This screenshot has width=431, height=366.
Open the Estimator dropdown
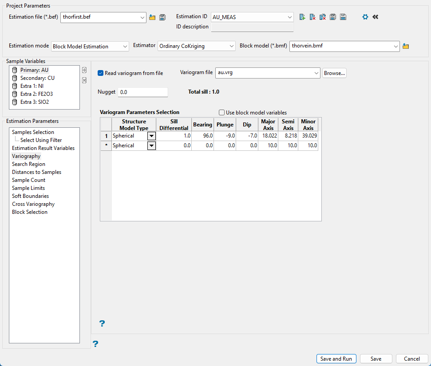click(x=231, y=46)
